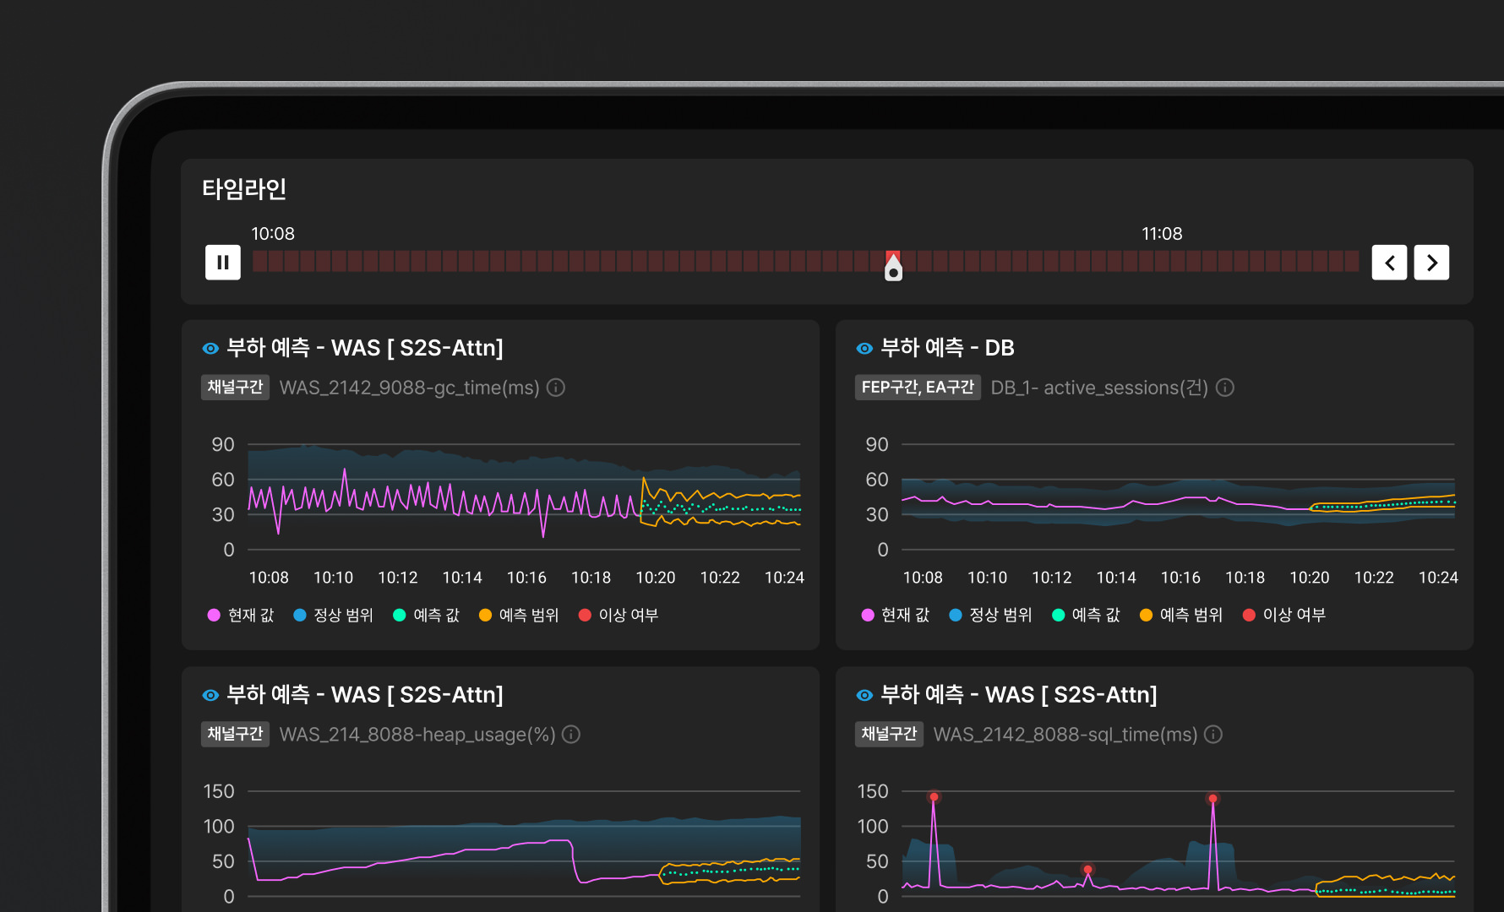
Task: Toggle 정상 범위 legend in DB chart
Action: (x=990, y=616)
